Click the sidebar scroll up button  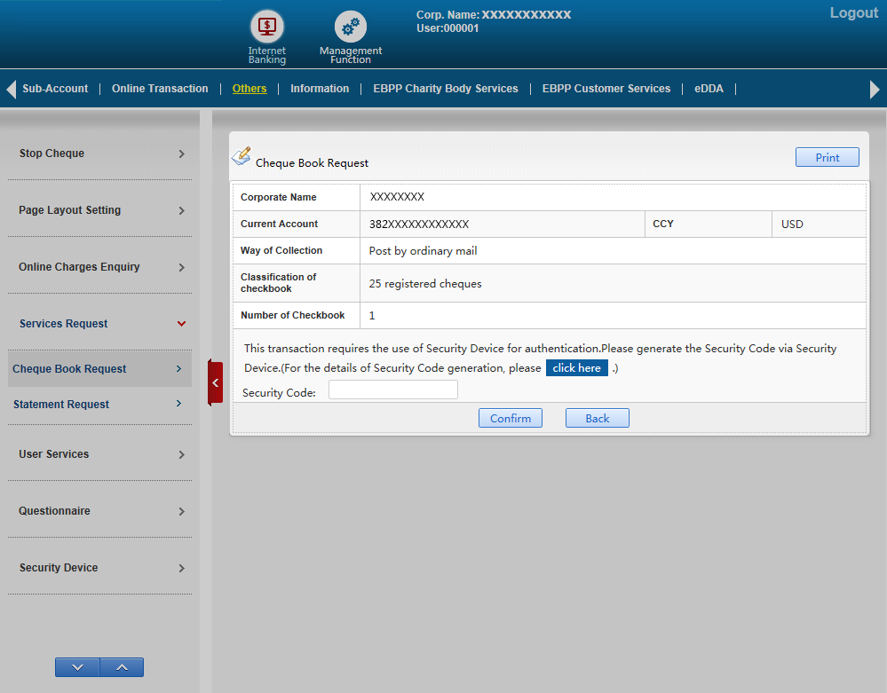(x=122, y=667)
